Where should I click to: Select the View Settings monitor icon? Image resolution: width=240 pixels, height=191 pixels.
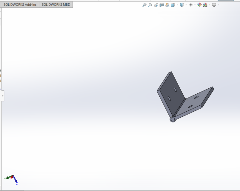click(213, 4)
